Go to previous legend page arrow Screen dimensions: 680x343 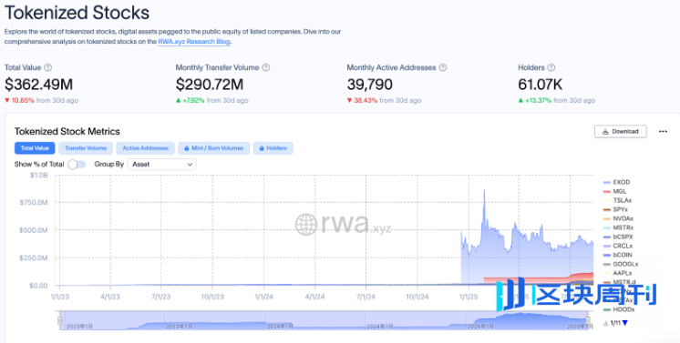606,323
